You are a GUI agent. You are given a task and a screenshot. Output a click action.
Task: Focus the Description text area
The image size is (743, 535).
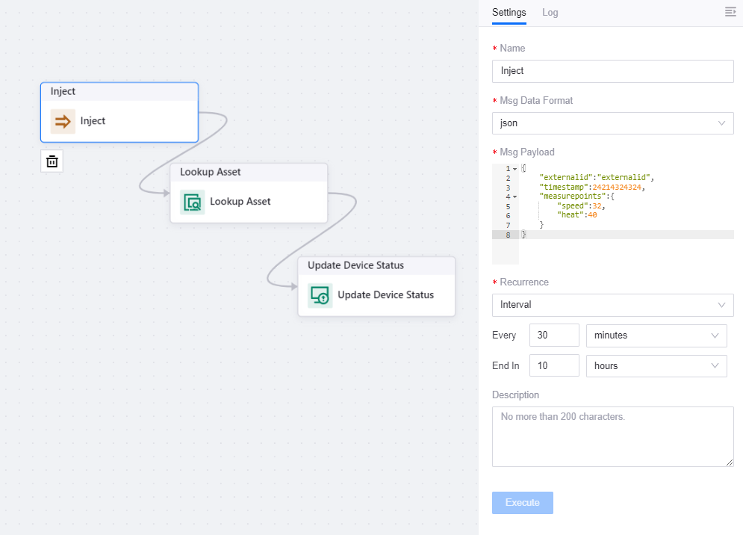click(612, 436)
